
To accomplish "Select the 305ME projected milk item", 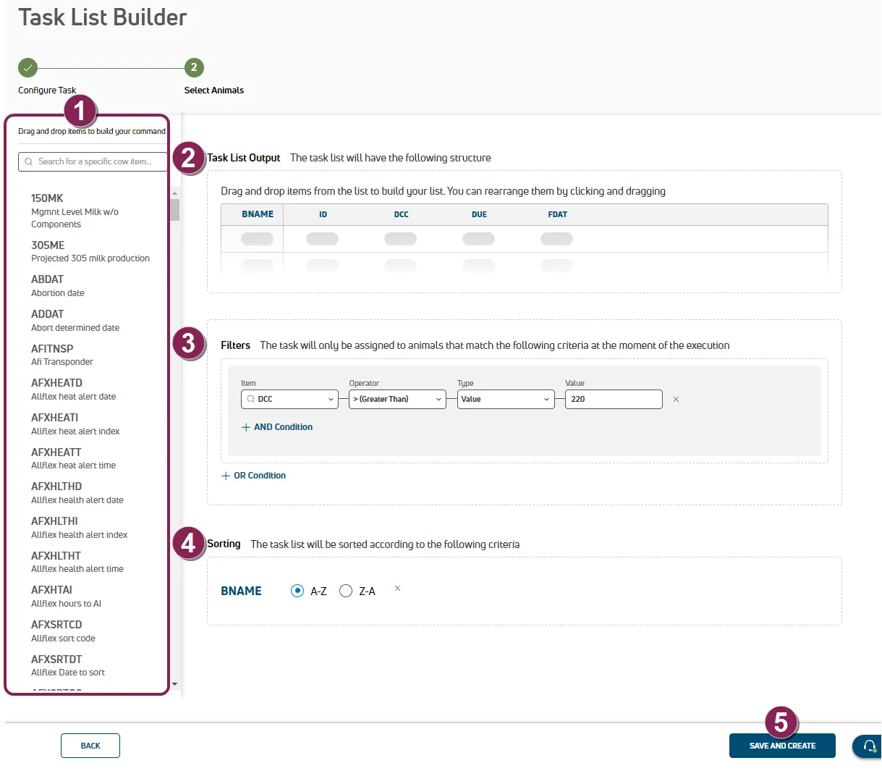I will [x=90, y=251].
